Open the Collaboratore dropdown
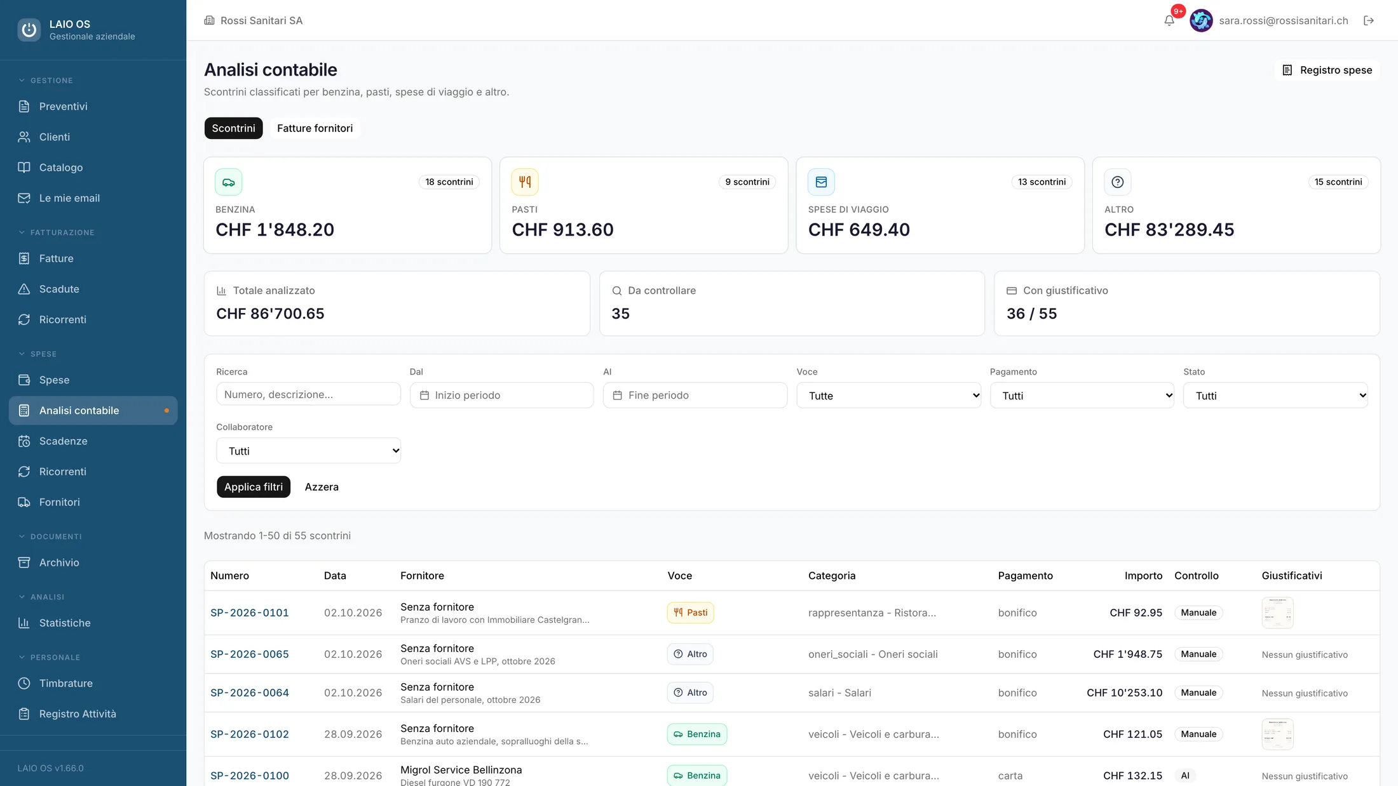This screenshot has width=1398, height=786. pos(308,451)
